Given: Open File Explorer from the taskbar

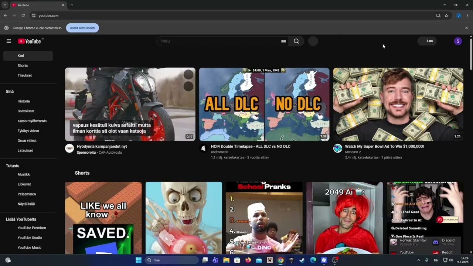Looking at the screenshot, I should click(226, 260).
